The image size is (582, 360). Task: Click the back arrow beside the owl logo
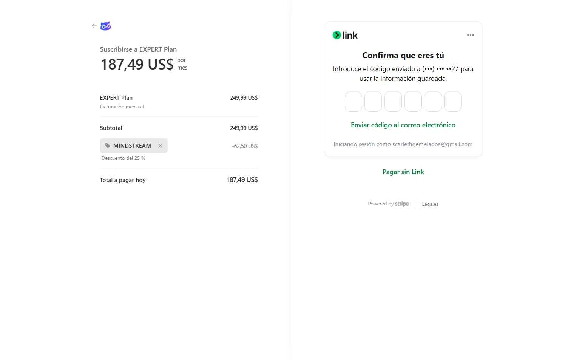click(x=94, y=26)
